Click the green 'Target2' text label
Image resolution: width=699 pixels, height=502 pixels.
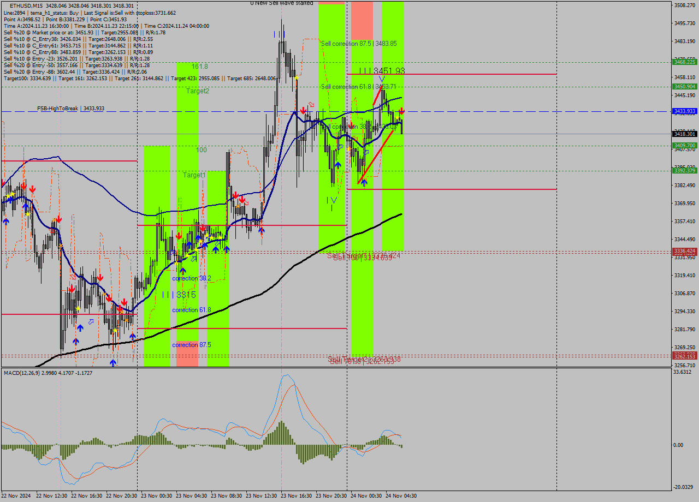point(197,91)
